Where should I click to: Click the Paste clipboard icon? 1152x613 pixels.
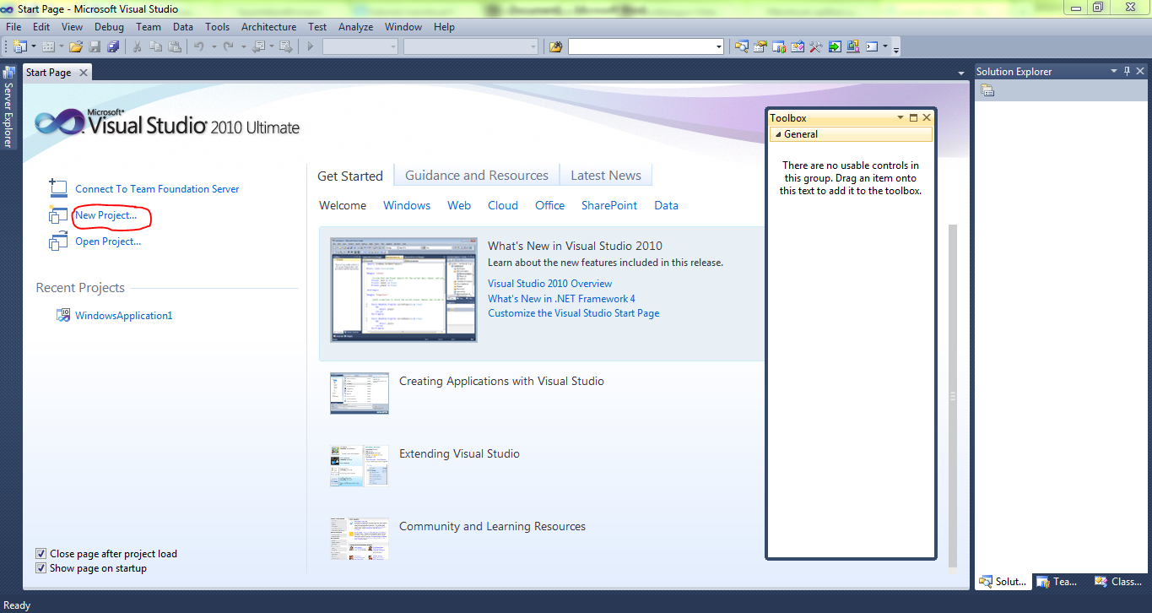pyautogui.click(x=175, y=46)
